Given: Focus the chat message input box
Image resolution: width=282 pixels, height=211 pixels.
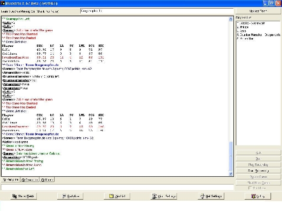Looking at the screenshot, I should click(x=117, y=187).
